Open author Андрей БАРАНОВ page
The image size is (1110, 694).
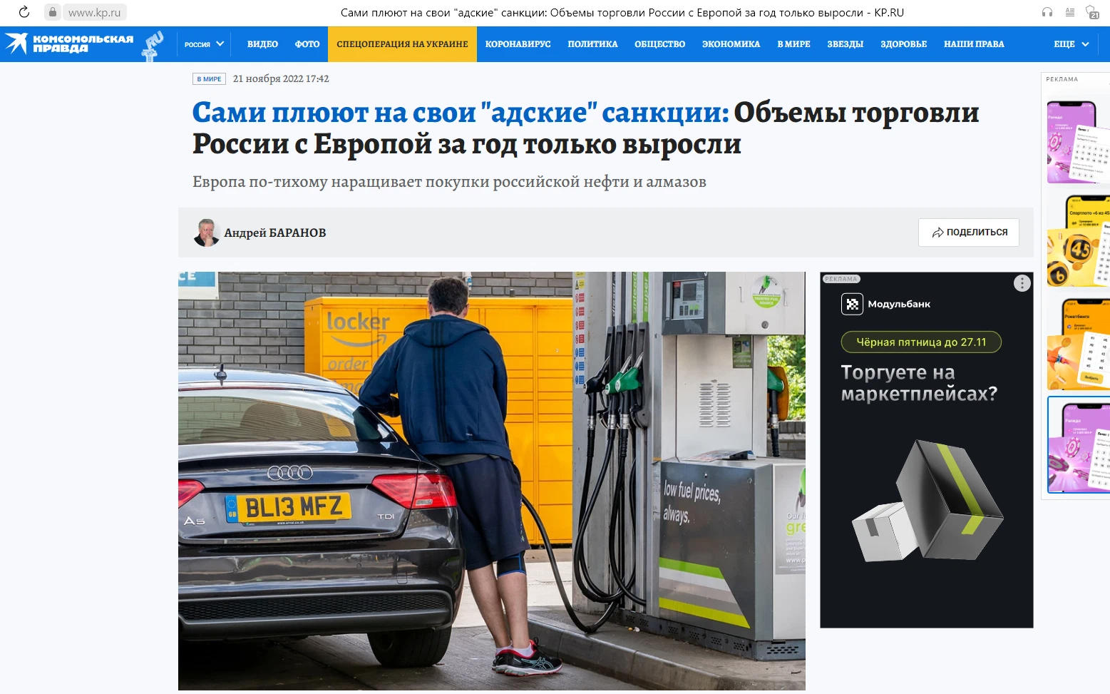coord(275,233)
